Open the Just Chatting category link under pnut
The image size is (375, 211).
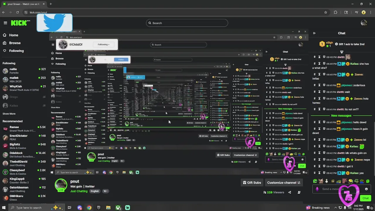tap(79, 191)
